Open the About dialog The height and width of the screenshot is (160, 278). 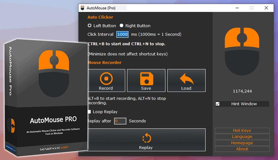coord(242,149)
